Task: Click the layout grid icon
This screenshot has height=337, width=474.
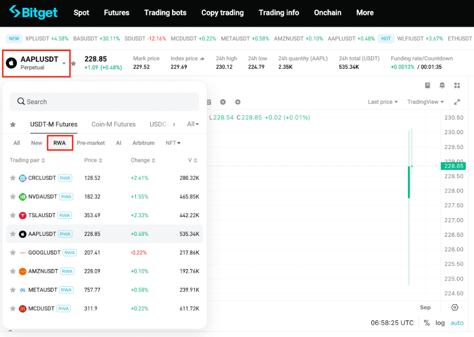Action: pos(457,85)
